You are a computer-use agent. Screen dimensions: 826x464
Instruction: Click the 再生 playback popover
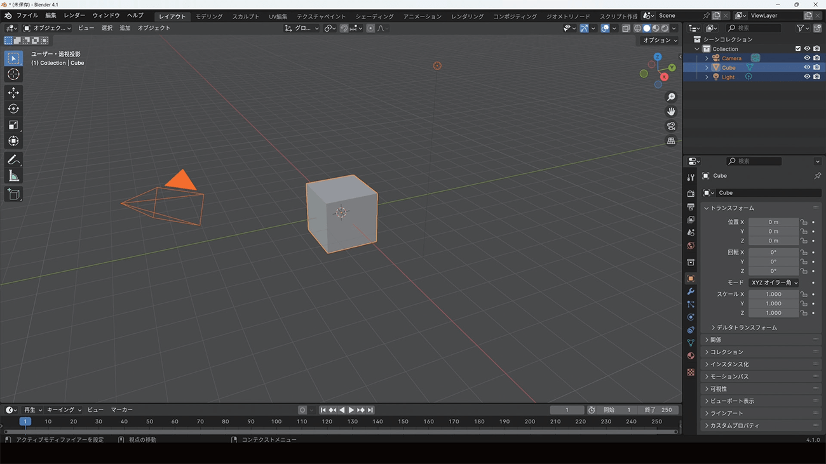point(32,410)
